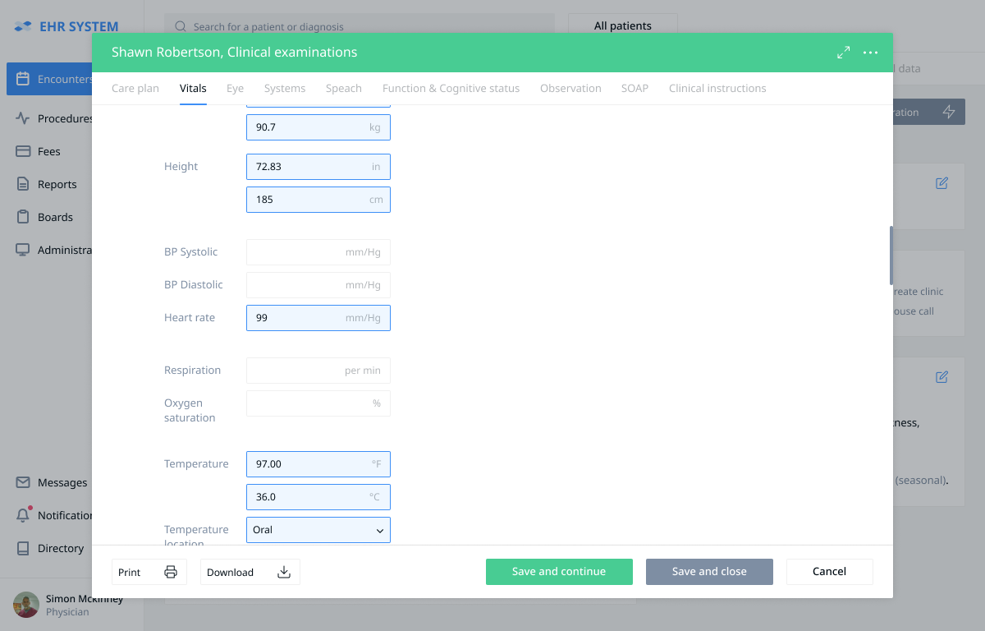The image size is (985, 631).
Task: Click the Temperature Fahrenheit field
Action: 318,464
